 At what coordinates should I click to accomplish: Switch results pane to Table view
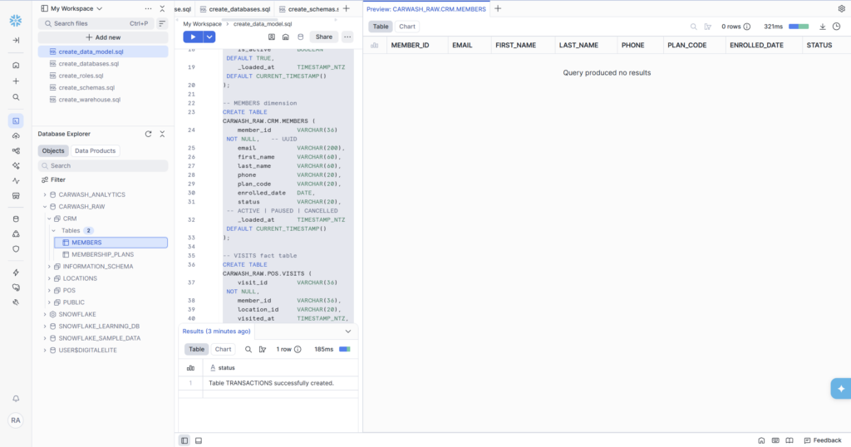[x=196, y=350]
